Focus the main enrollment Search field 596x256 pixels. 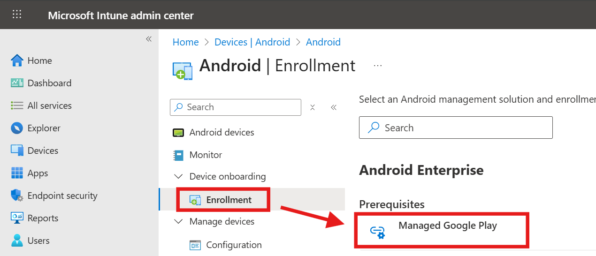tap(456, 128)
